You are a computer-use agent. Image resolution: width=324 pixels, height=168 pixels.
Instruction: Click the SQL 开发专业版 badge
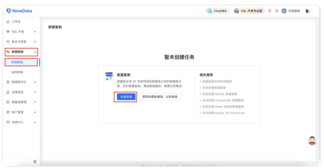tap(249, 11)
